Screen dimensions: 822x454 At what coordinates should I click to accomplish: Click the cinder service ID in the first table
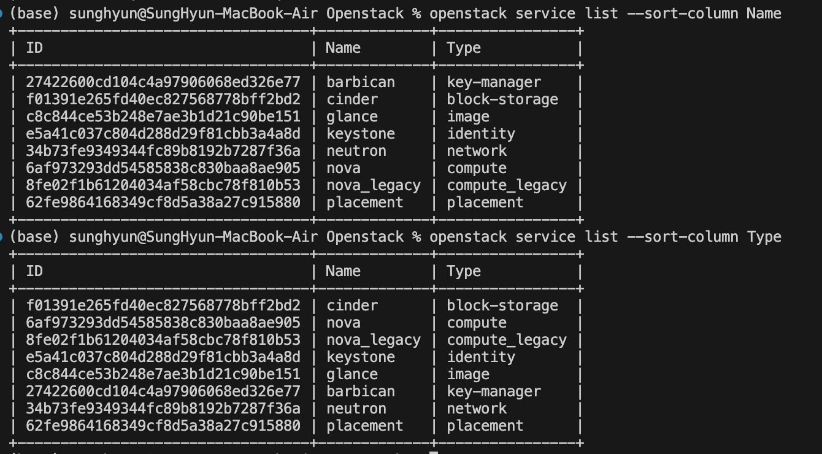tap(163, 99)
